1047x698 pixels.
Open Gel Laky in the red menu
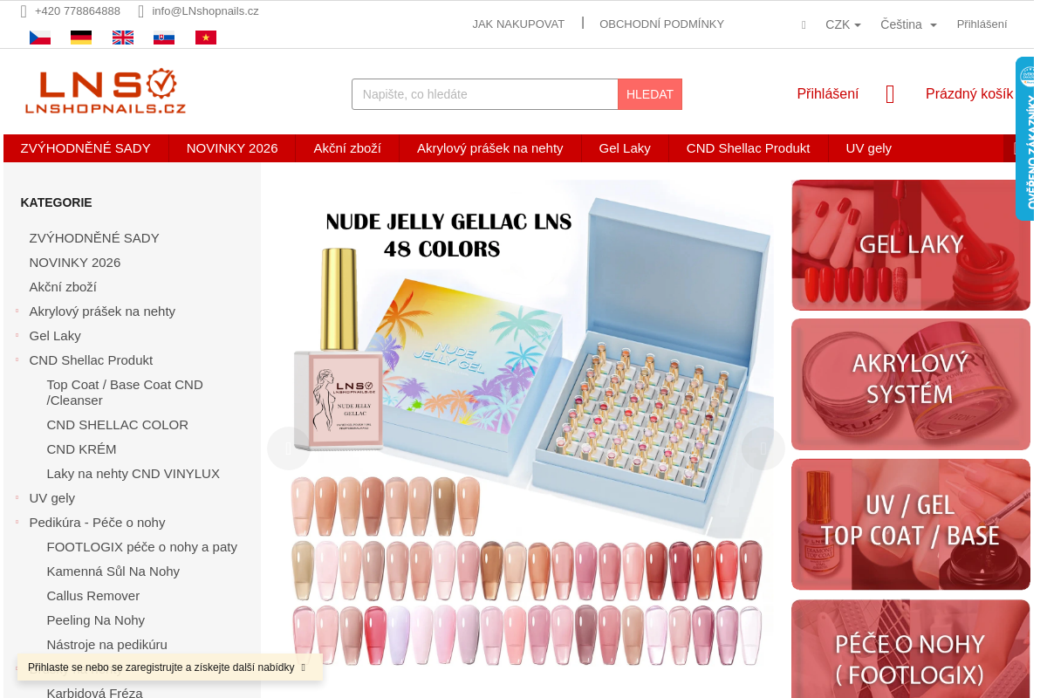pyautogui.click(x=625, y=148)
